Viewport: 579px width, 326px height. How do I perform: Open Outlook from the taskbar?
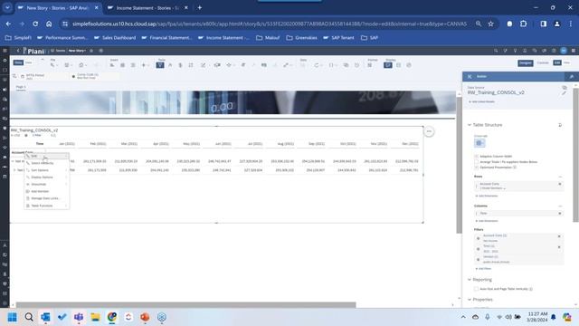point(45,317)
